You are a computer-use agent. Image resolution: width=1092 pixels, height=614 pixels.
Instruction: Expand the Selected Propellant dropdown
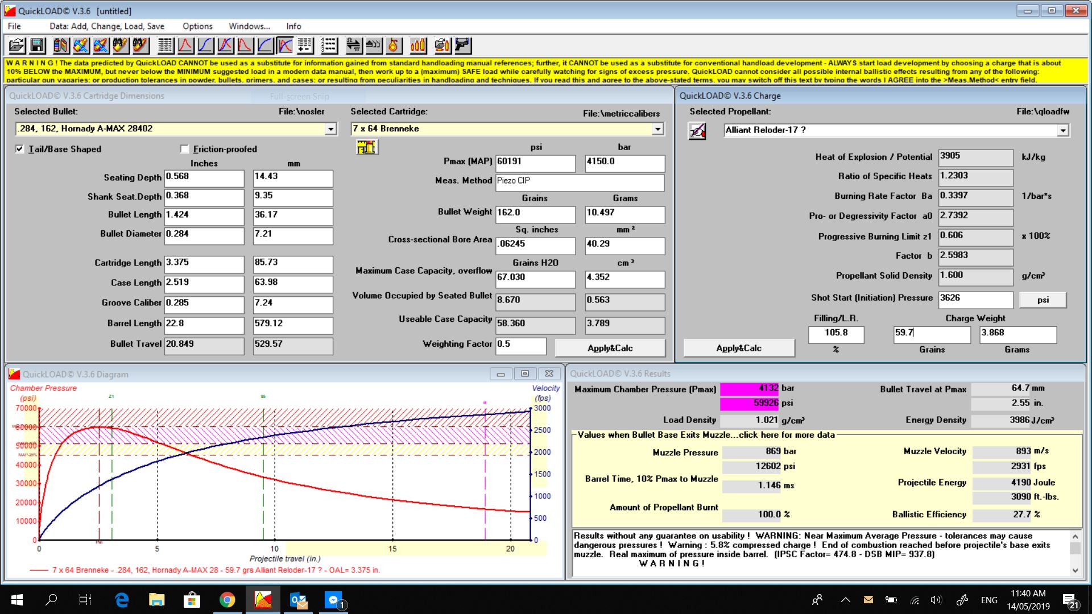(1062, 131)
